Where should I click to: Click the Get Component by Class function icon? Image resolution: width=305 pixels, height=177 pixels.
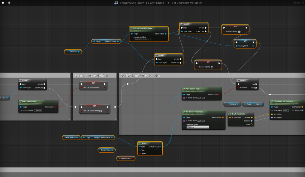[132, 28]
